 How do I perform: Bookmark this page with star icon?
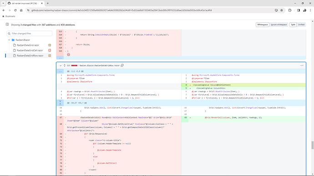click(x=282, y=10)
